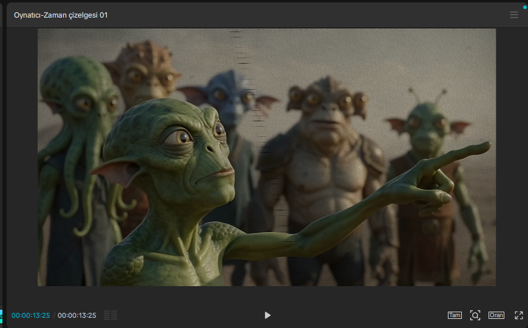Click the alien's pointing fingertip in preview
Image resolution: width=528 pixels, height=328 pixels.
point(485,146)
